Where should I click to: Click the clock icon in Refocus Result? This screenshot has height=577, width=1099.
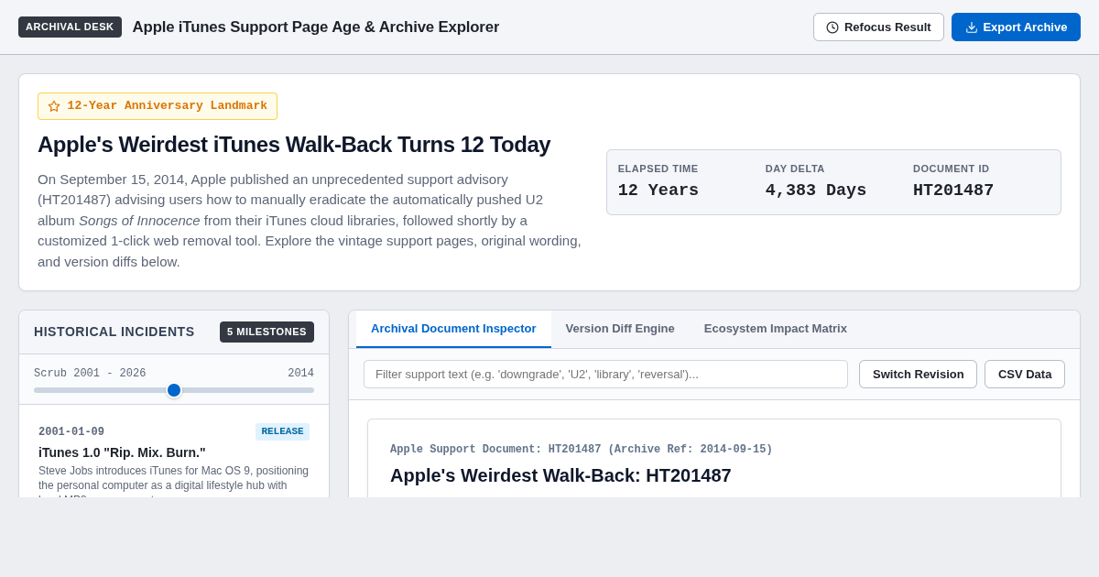click(832, 27)
